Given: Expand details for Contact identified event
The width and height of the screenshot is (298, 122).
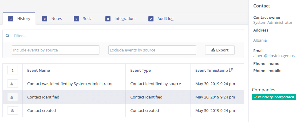Looking at the screenshot, I should coord(12,97).
